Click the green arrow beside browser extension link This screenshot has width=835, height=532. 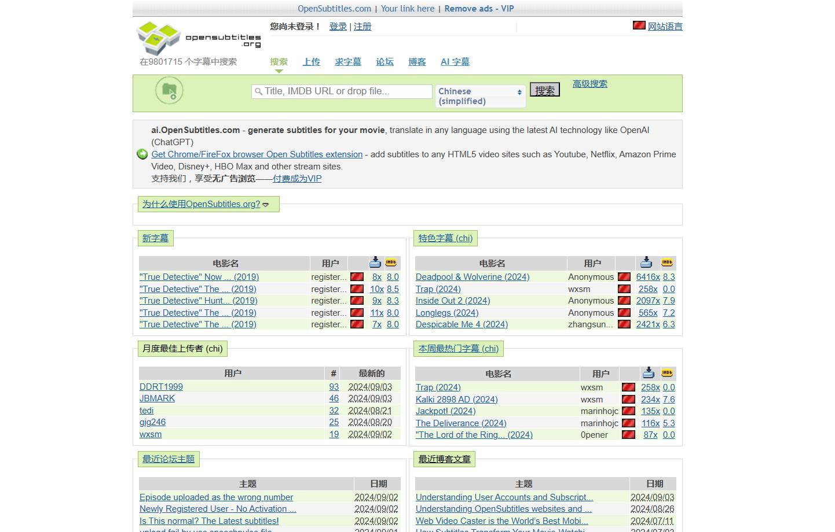(142, 154)
